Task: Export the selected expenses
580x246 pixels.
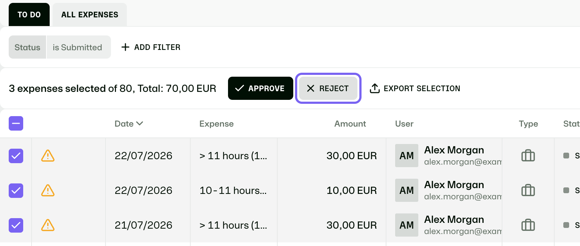Action: (415, 88)
